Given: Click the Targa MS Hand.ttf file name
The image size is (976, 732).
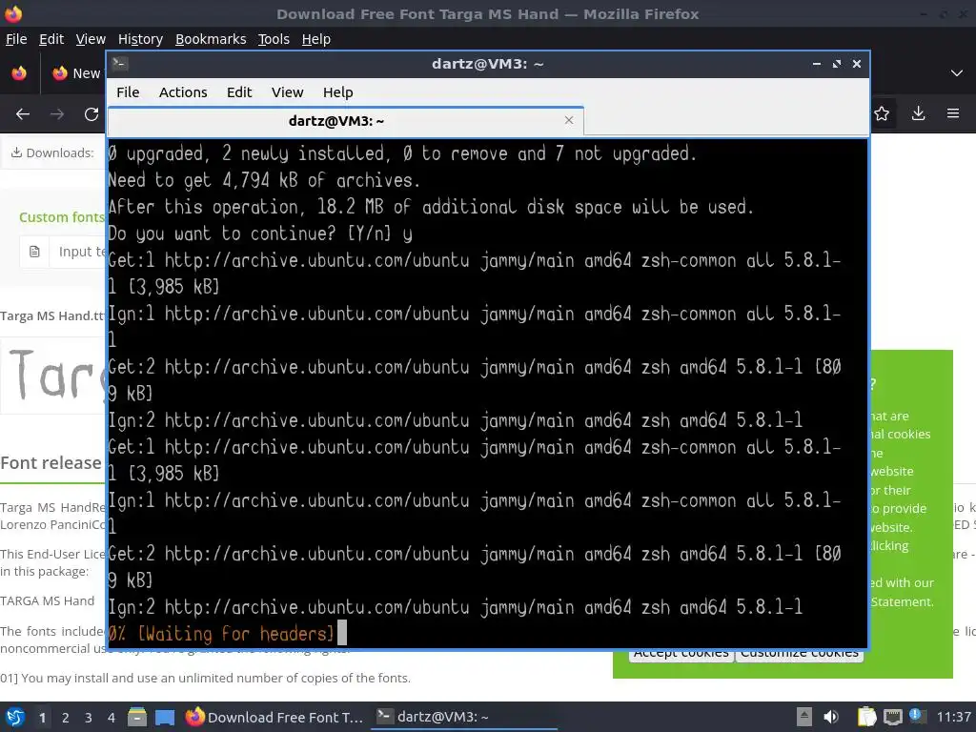Looking at the screenshot, I should 53,316.
